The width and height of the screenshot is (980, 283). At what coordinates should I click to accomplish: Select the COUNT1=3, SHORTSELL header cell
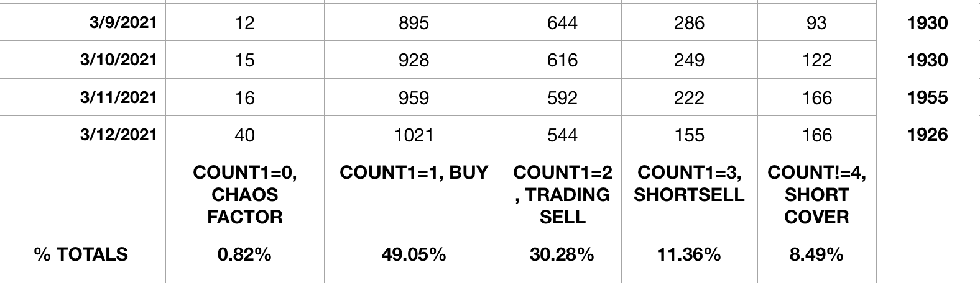coord(689,184)
